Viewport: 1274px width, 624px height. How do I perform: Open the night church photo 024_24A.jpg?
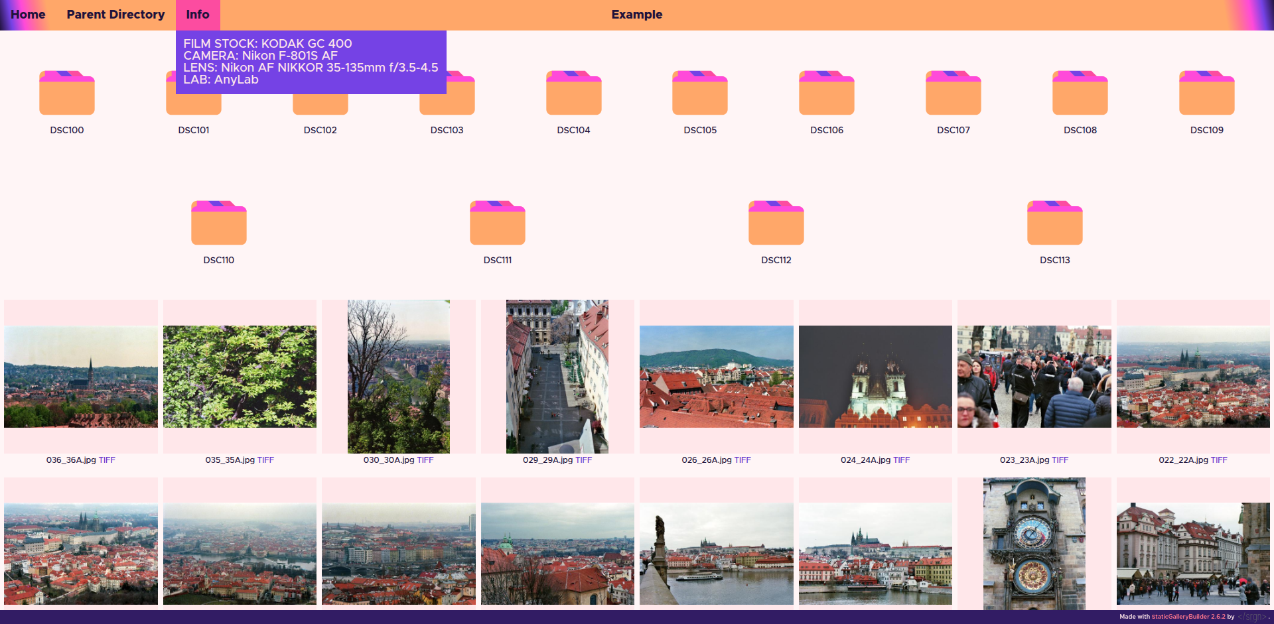click(875, 377)
